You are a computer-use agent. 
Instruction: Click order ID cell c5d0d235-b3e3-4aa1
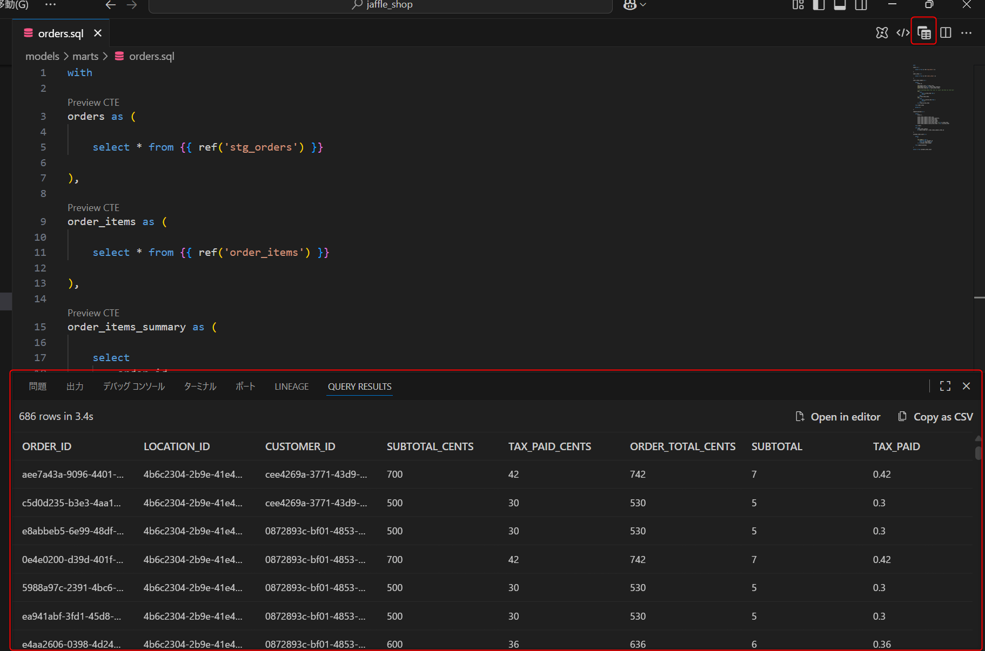pyautogui.click(x=71, y=503)
